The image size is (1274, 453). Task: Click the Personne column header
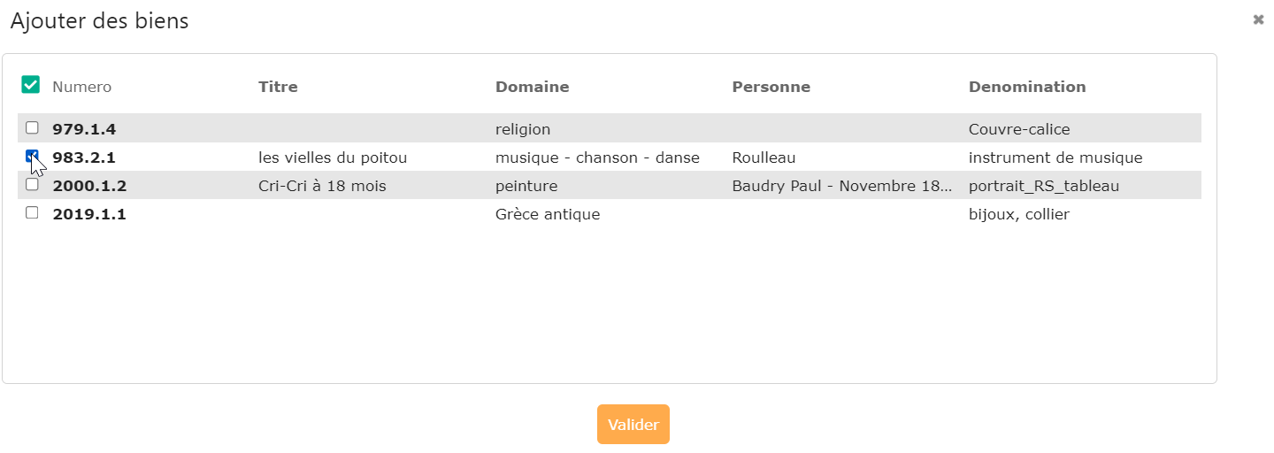tap(771, 87)
